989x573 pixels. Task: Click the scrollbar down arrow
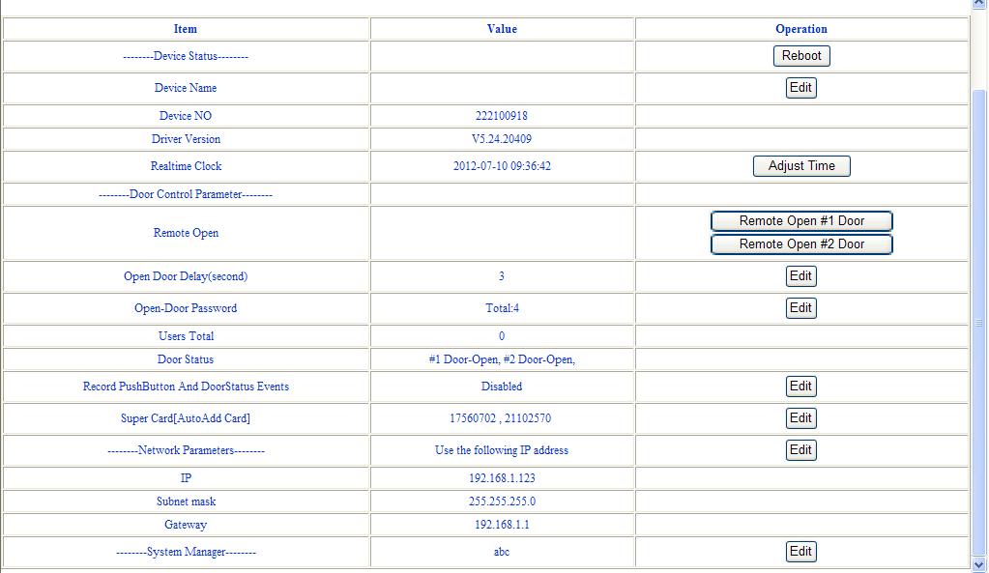coord(979,565)
